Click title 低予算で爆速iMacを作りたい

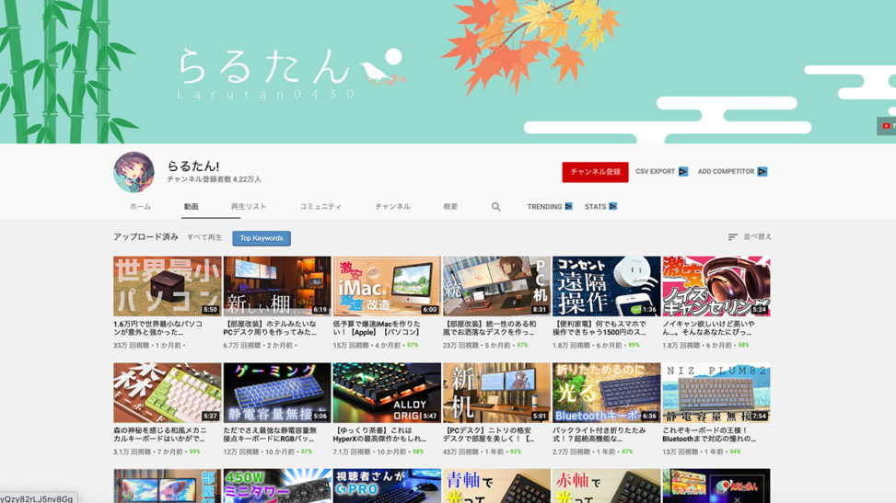[377, 327]
